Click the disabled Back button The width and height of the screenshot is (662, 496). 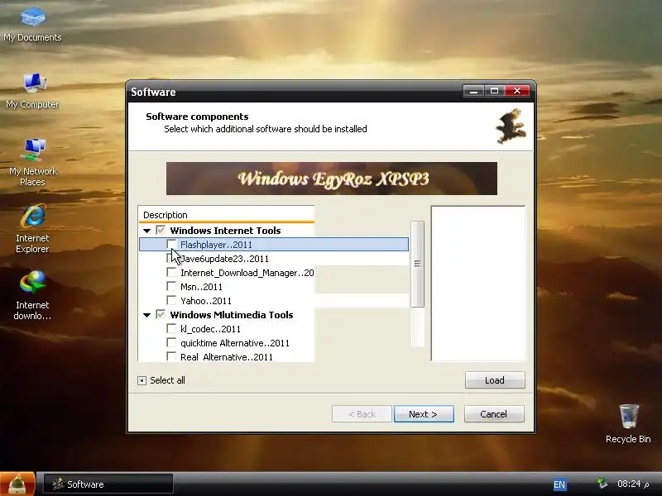362,414
